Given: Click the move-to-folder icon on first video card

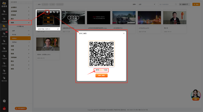Looking at the screenshot, I should tap(54, 12).
